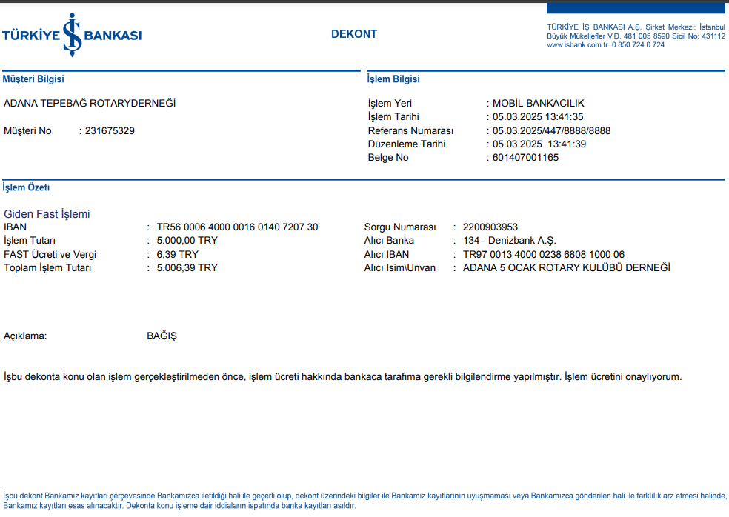The image size is (729, 517).
Task: Click the Büyük Mükellefler V.D. tax line
Action: (x=636, y=36)
